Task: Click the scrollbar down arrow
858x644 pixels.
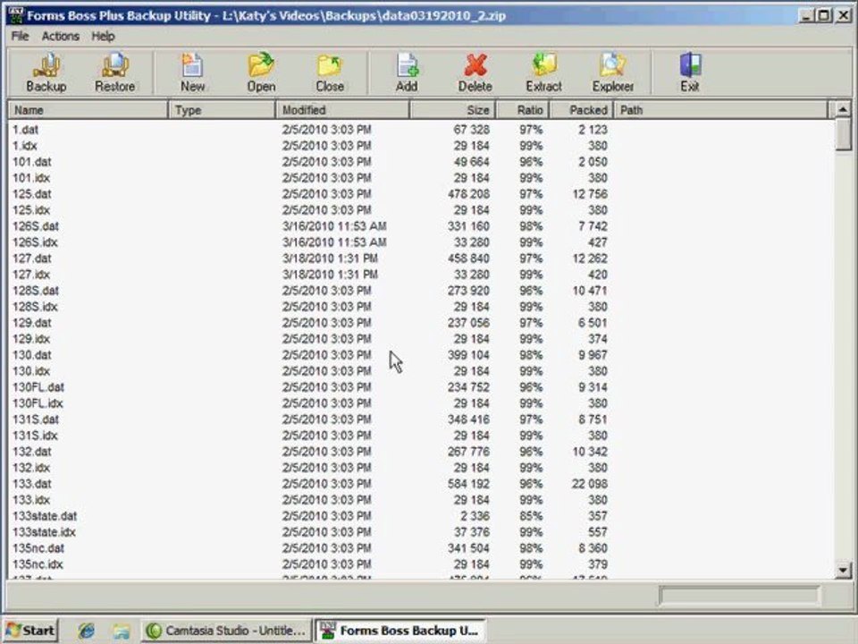Action: (x=843, y=571)
